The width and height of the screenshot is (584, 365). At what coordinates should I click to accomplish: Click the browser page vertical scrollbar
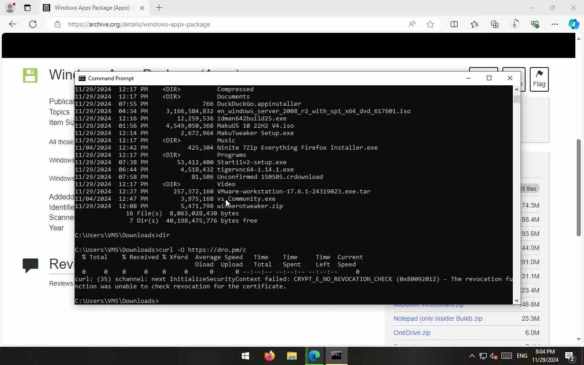point(579,187)
